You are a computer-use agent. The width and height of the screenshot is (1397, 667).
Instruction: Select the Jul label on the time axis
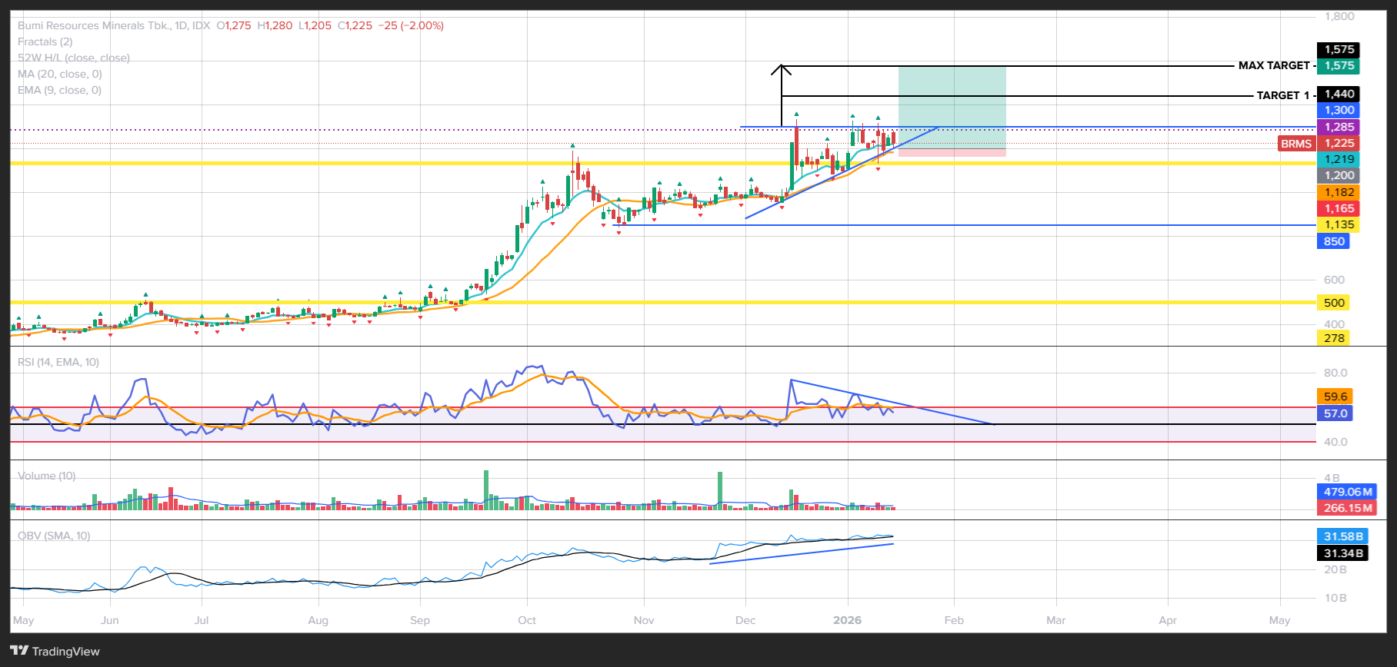pyautogui.click(x=202, y=620)
